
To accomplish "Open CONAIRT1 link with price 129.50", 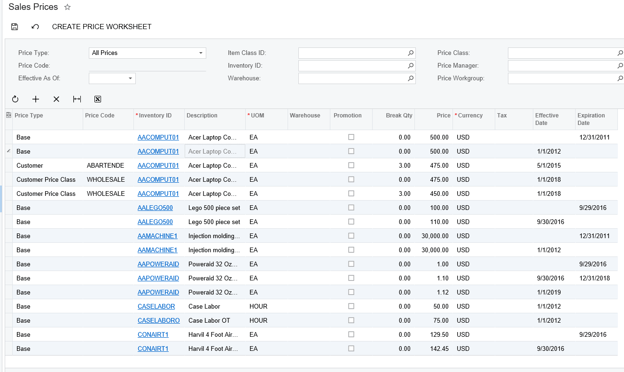I will point(153,334).
